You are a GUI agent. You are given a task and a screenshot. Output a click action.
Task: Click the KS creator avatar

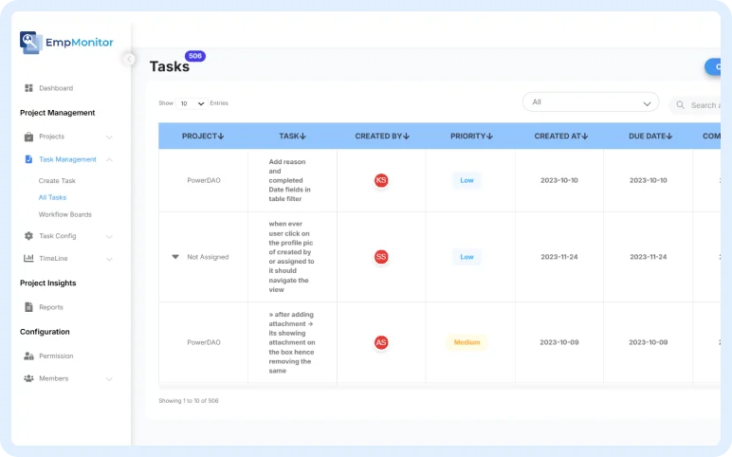(381, 180)
